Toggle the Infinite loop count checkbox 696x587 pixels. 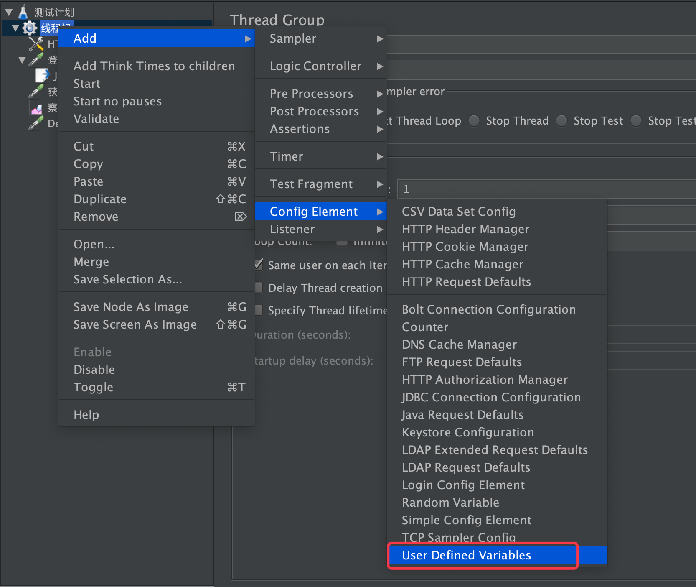(342, 243)
